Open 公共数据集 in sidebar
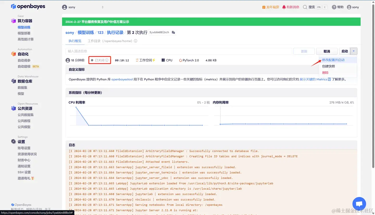The image size is (375, 215). coord(26,115)
